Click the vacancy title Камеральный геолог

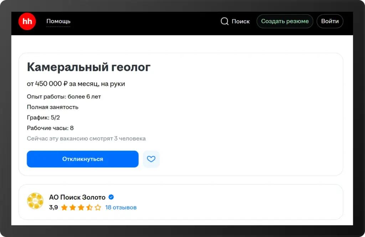[88, 67]
